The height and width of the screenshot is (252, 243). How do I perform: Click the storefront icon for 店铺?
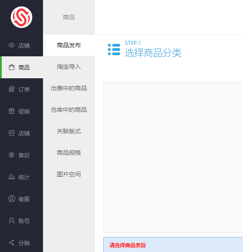pos(12,133)
